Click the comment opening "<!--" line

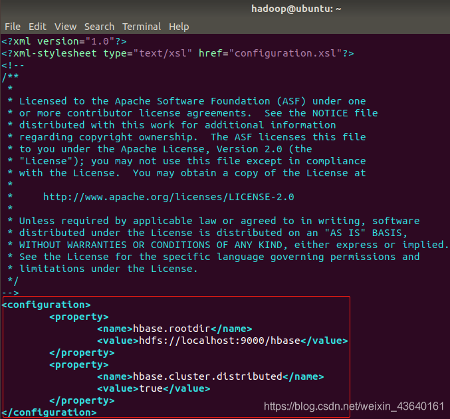(x=13, y=65)
